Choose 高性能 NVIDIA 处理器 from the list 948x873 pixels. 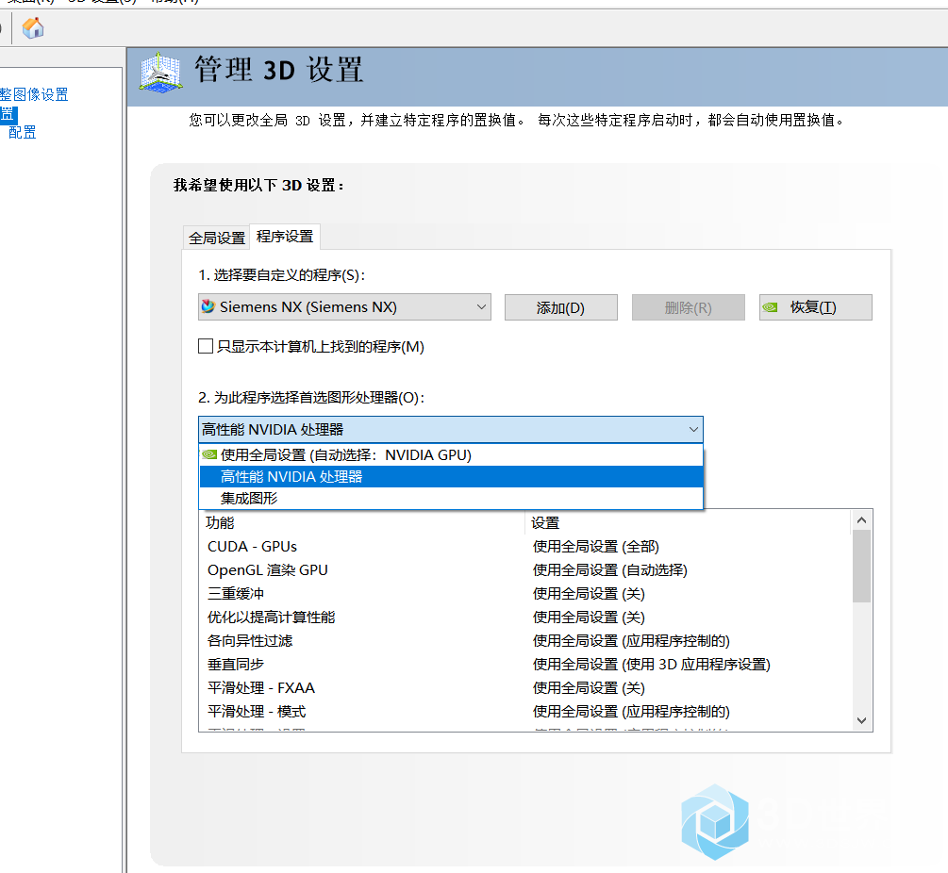click(451, 477)
